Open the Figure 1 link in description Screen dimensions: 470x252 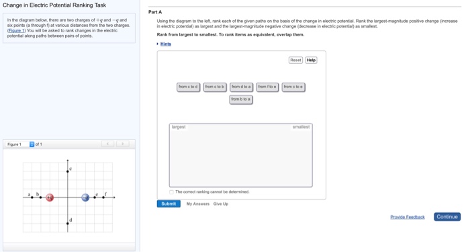point(17,31)
